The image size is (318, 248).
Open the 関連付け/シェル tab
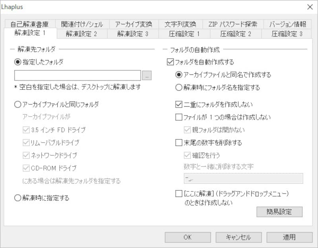coord(82,24)
